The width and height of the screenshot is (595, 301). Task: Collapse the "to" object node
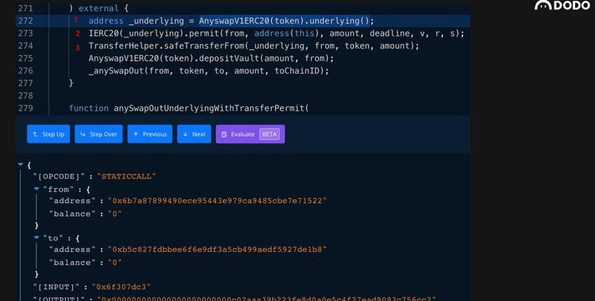click(x=36, y=238)
